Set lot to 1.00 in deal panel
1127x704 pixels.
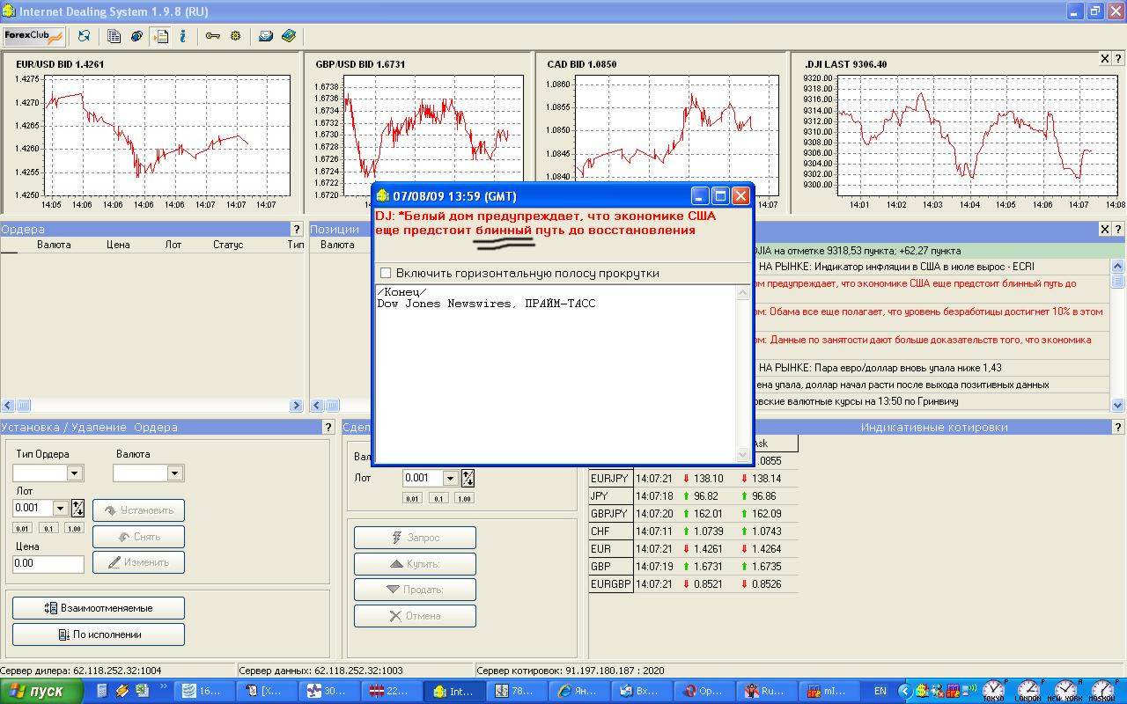464,498
